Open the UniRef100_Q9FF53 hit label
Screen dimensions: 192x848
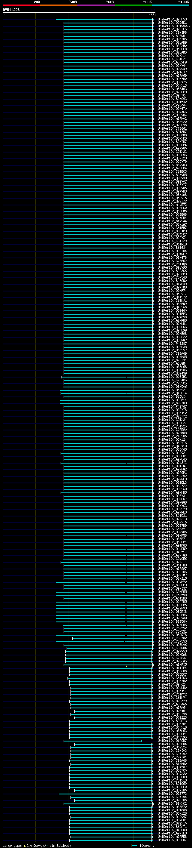click(172, 20)
